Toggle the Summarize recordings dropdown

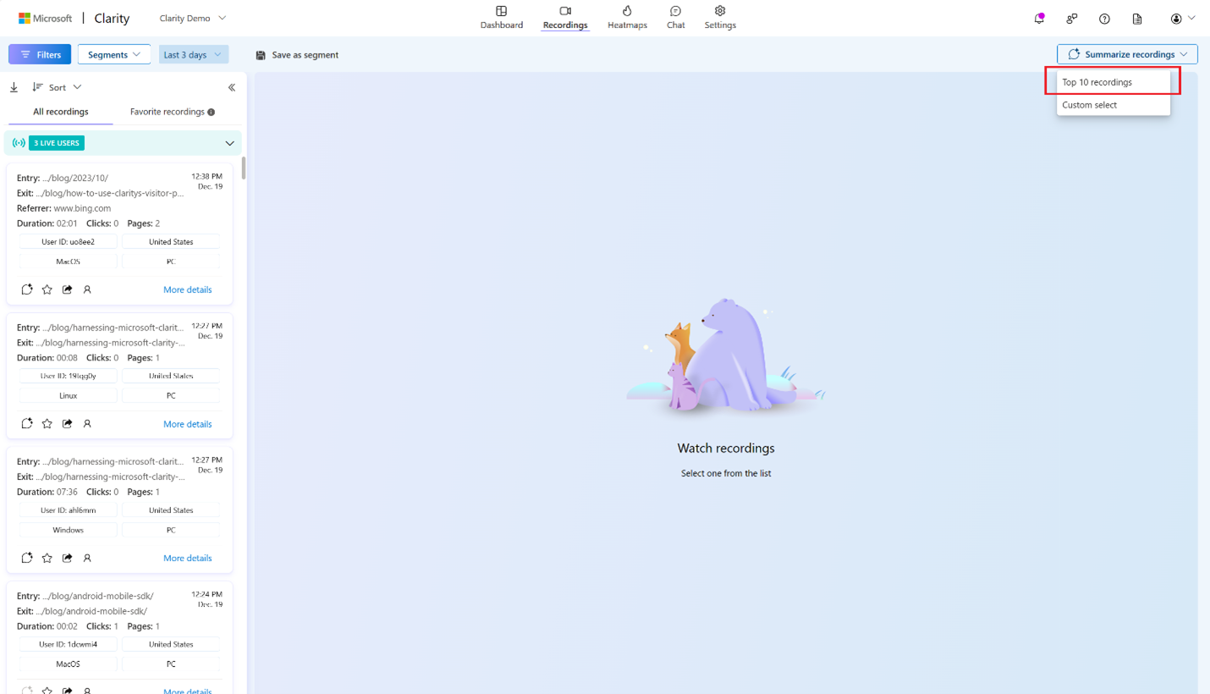tap(1127, 54)
